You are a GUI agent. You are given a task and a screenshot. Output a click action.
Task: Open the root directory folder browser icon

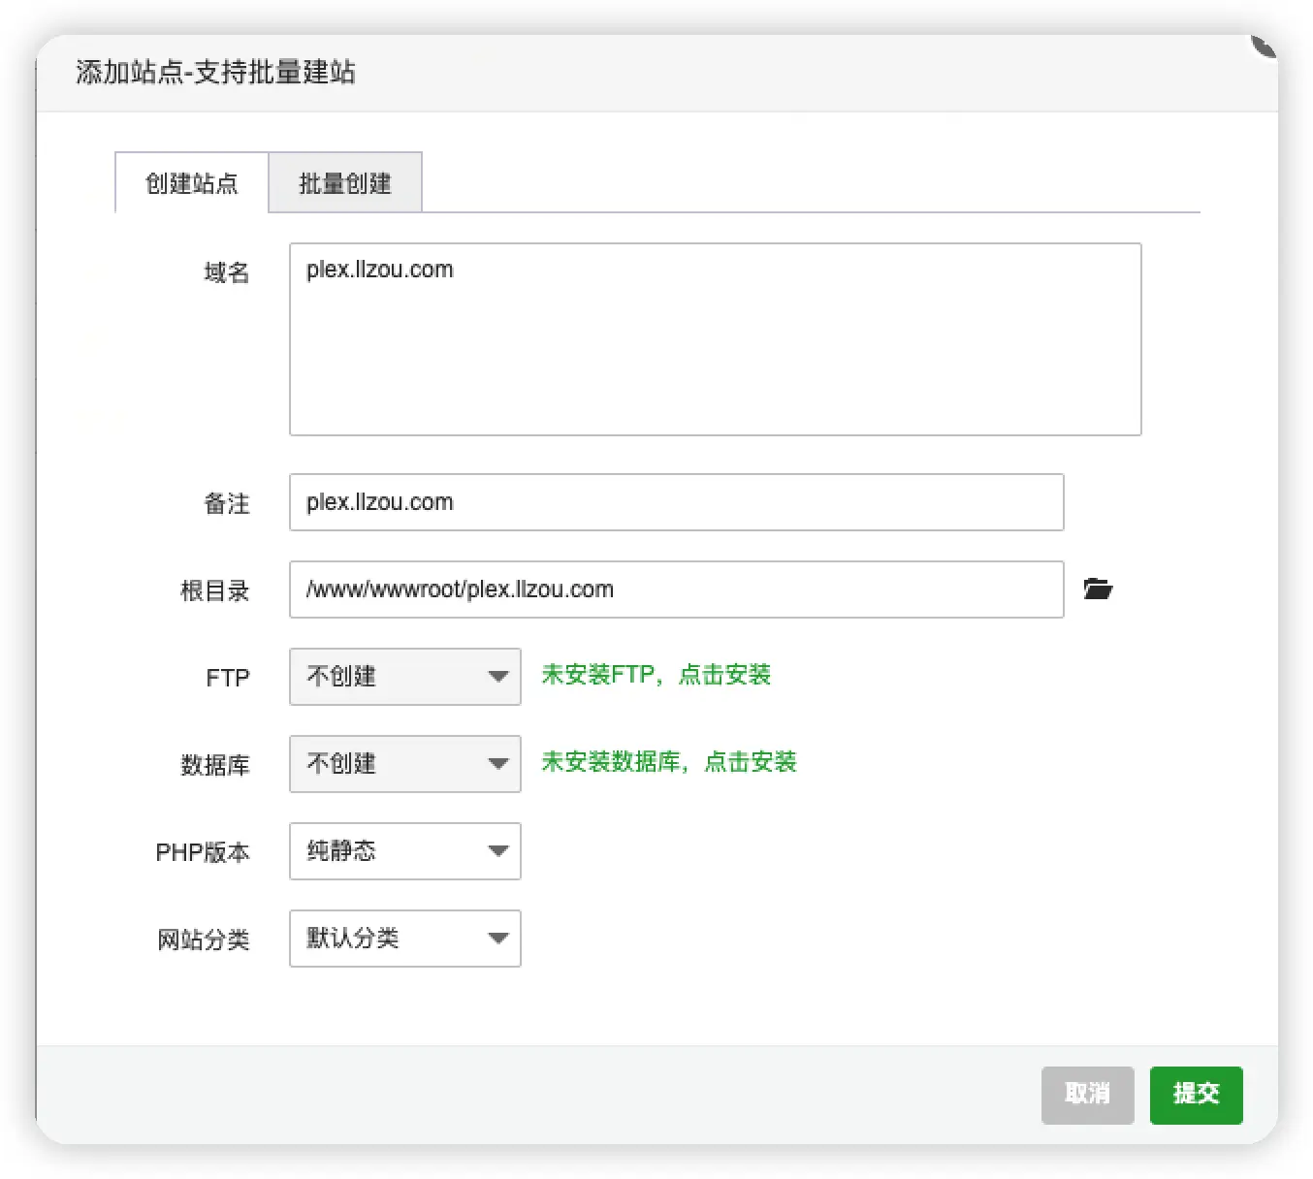click(1098, 589)
